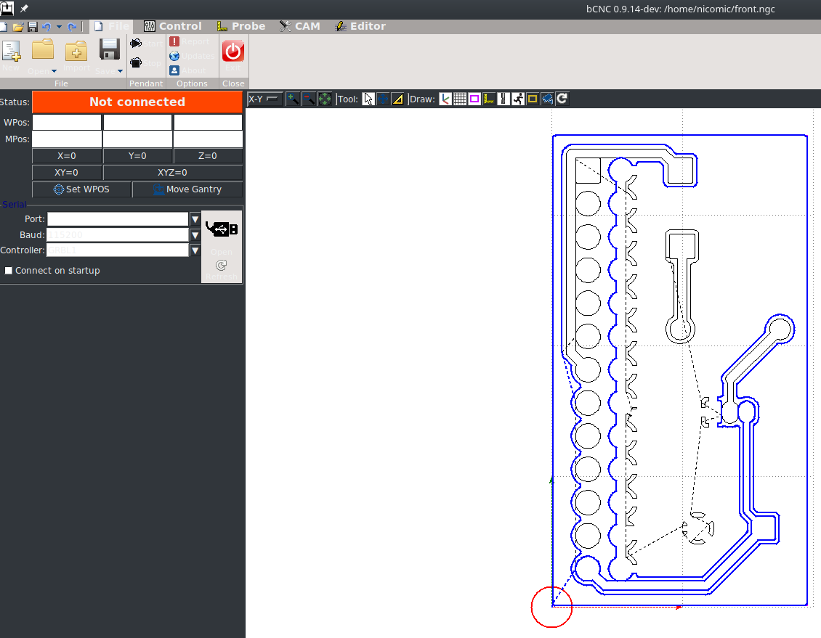
Task: Open the Baud rate dropdown
Action: [x=195, y=235]
